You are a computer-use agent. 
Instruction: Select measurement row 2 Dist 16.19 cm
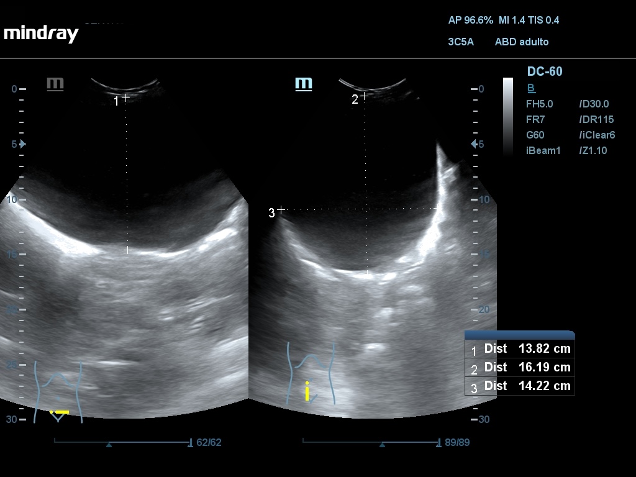pyautogui.click(x=520, y=368)
